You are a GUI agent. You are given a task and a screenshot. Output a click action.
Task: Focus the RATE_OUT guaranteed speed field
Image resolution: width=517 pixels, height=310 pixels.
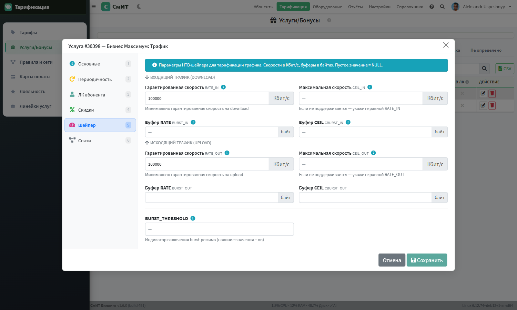[x=207, y=164]
